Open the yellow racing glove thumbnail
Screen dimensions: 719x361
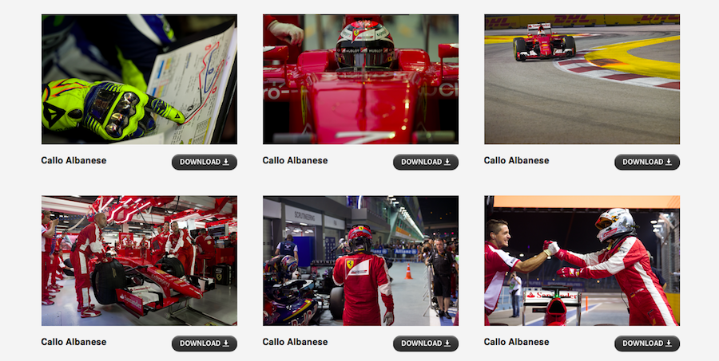click(139, 79)
